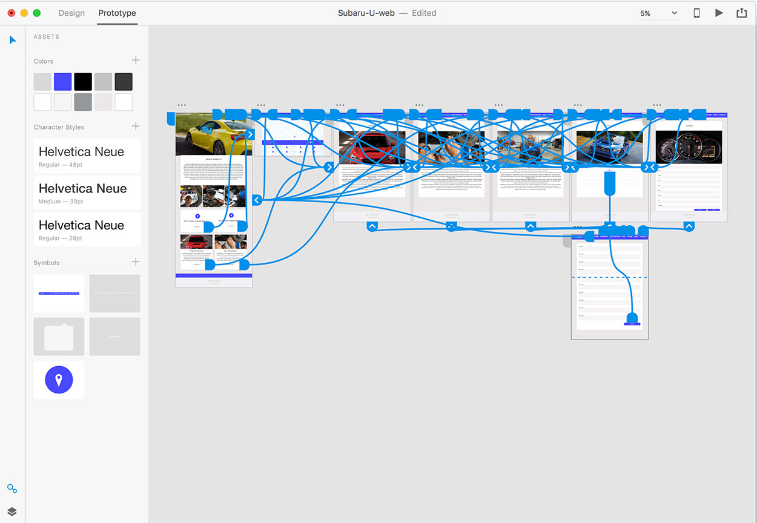The width and height of the screenshot is (757, 523).
Task: Select the navigation bar symbol thumbnail
Action: point(59,294)
